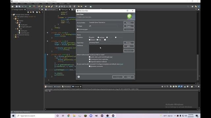Viewport: 211px width, 118px height.
Task: Click the 'here' configure templates link
Action: [x=121, y=64]
